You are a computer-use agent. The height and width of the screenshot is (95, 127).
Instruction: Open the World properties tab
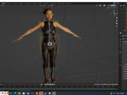120,49
